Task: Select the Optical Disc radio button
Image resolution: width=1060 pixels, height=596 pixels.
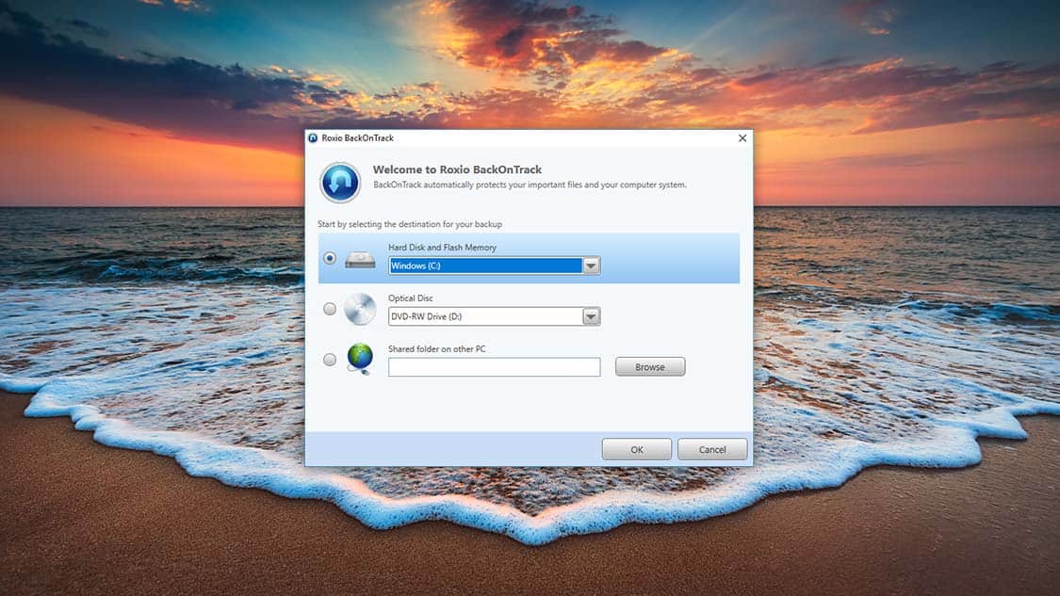Action: pos(329,309)
